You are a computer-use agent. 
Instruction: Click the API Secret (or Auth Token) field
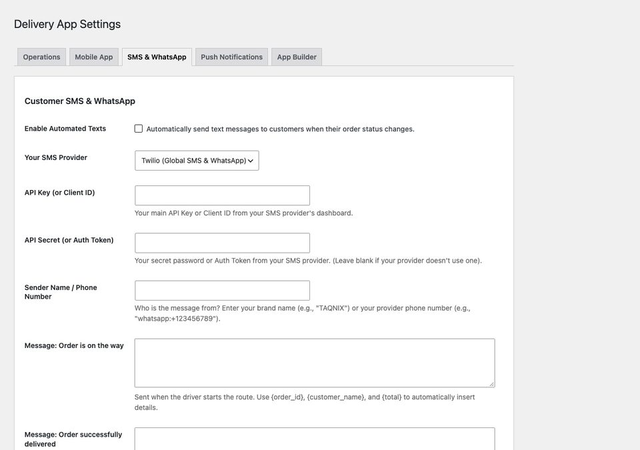(222, 243)
